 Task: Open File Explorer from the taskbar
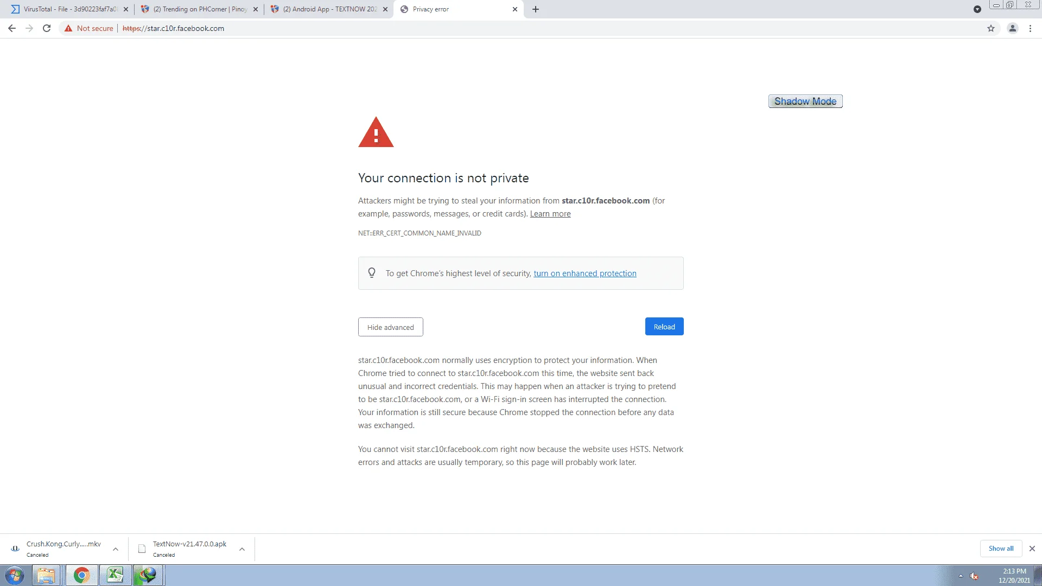(x=46, y=575)
